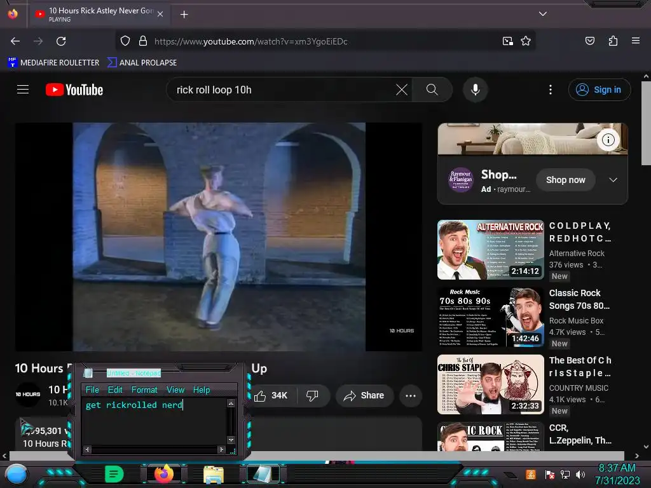Screen dimensions: 651x488
Task: Expand the list all tabs chevron
Action: (x=542, y=14)
